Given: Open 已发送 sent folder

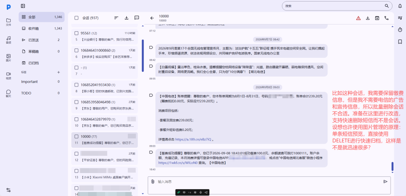Looking at the screenshot, I should point(41,40).
